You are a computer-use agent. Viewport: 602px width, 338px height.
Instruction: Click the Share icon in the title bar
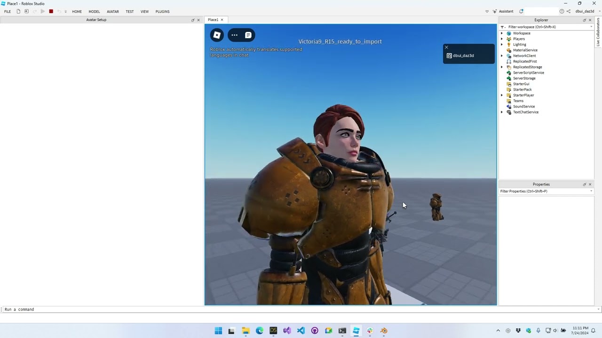568,11
